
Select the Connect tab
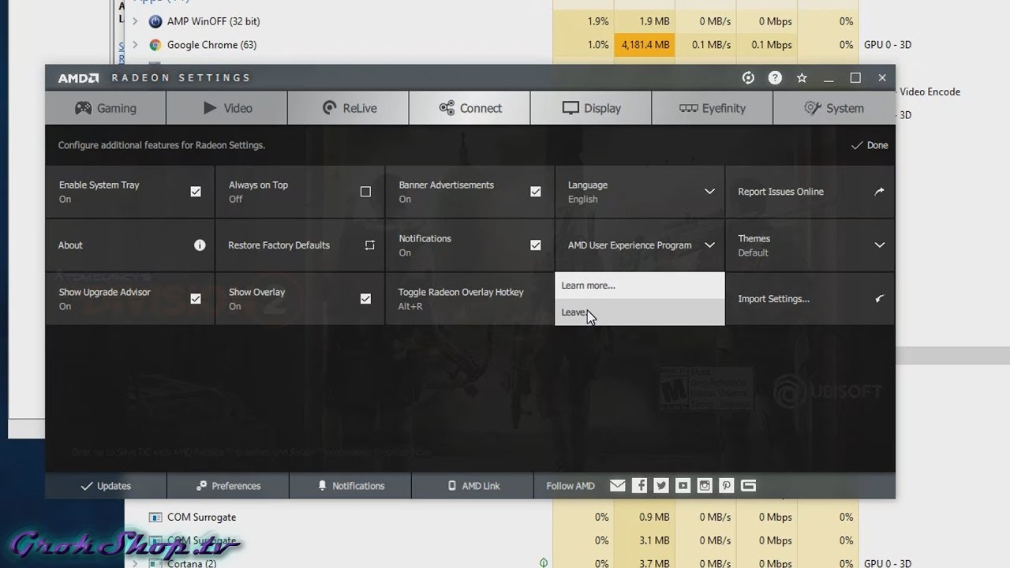click(x=470, y=108)
